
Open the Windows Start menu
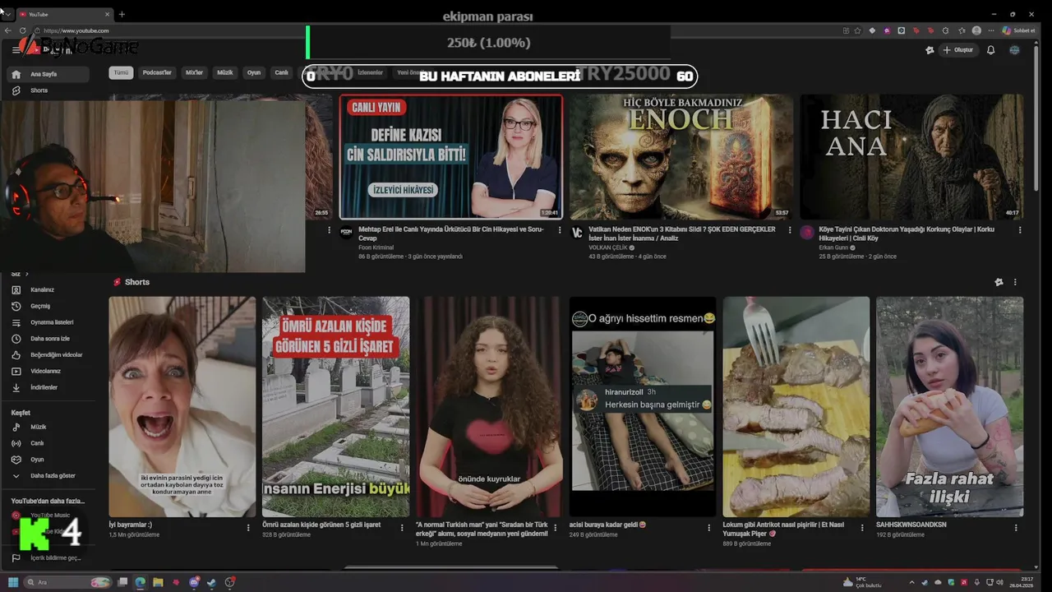(x=13, y=582)
